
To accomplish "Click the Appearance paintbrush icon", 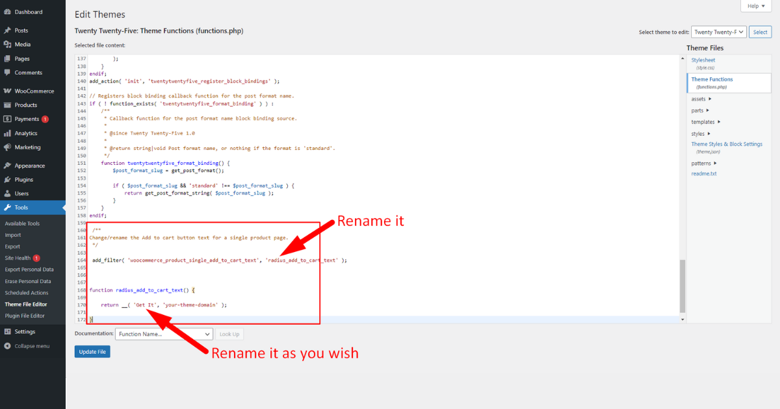I will pyautogui.click(x=7, y=166).
